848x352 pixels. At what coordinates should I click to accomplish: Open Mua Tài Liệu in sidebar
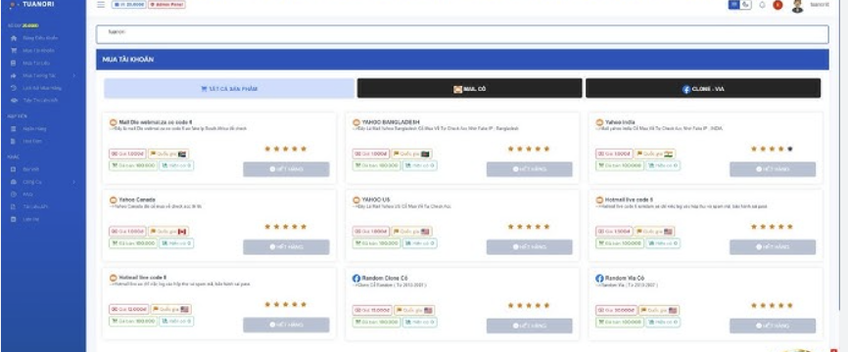(36, 64)
